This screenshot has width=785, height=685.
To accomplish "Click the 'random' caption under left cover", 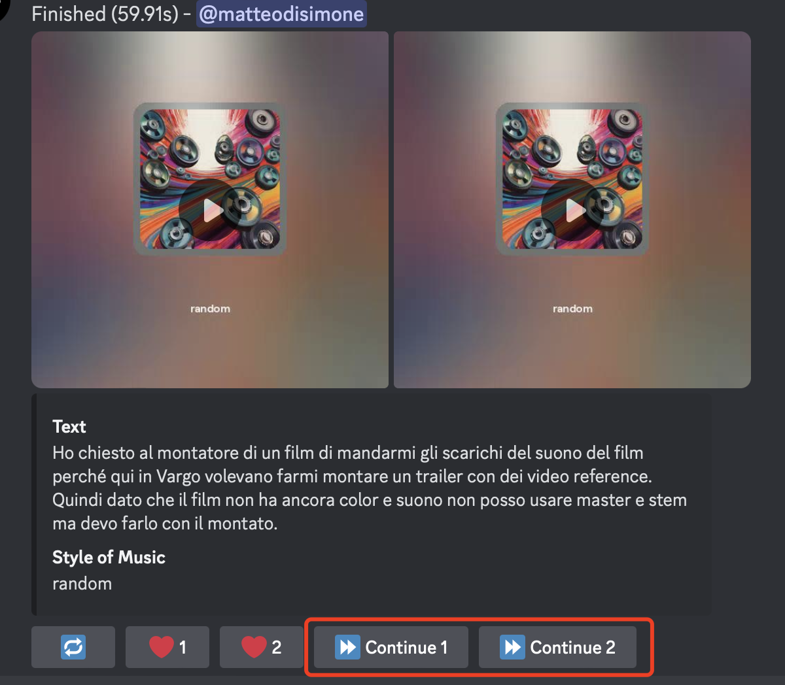I will tap(210, 309).
